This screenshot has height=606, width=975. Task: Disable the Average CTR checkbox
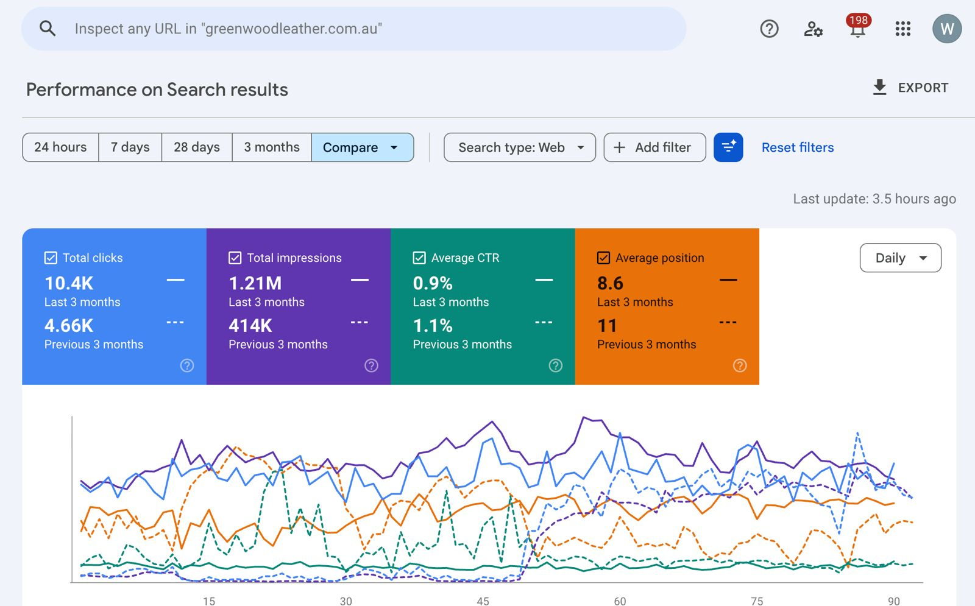[419, 258]
